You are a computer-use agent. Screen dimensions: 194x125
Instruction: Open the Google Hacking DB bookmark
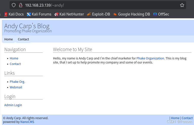(131, 14)
